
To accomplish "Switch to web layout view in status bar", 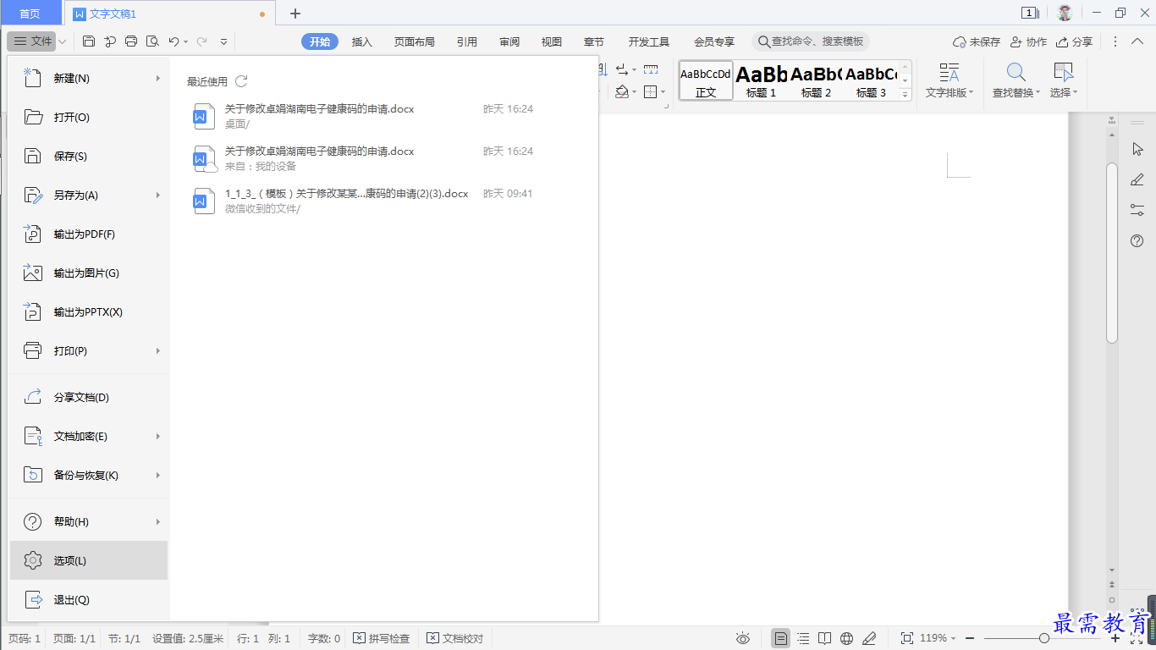I will tap(846, 638).
